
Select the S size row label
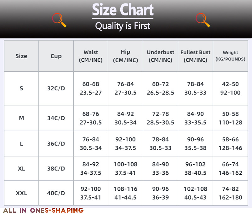point(21,88)
